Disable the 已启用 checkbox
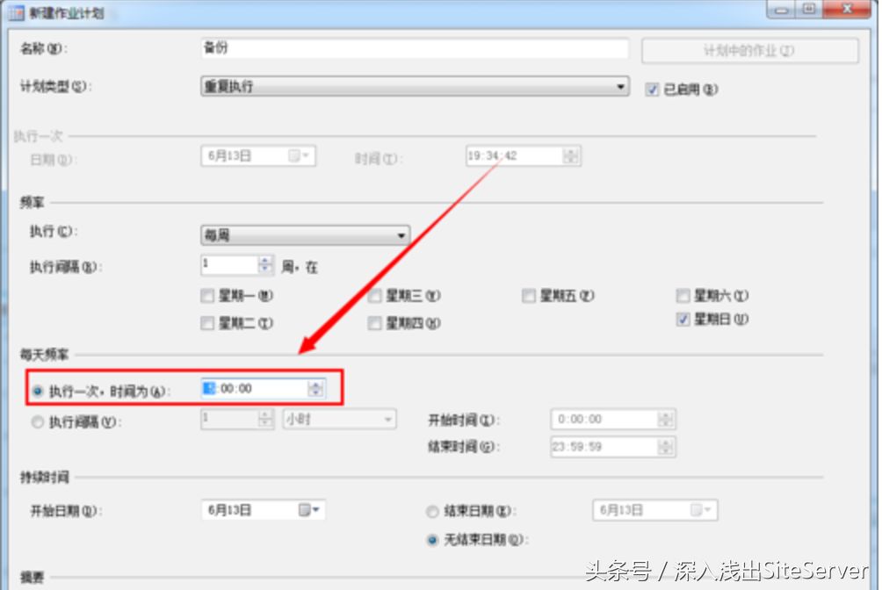The image size is (882, 590). (650, 89)
